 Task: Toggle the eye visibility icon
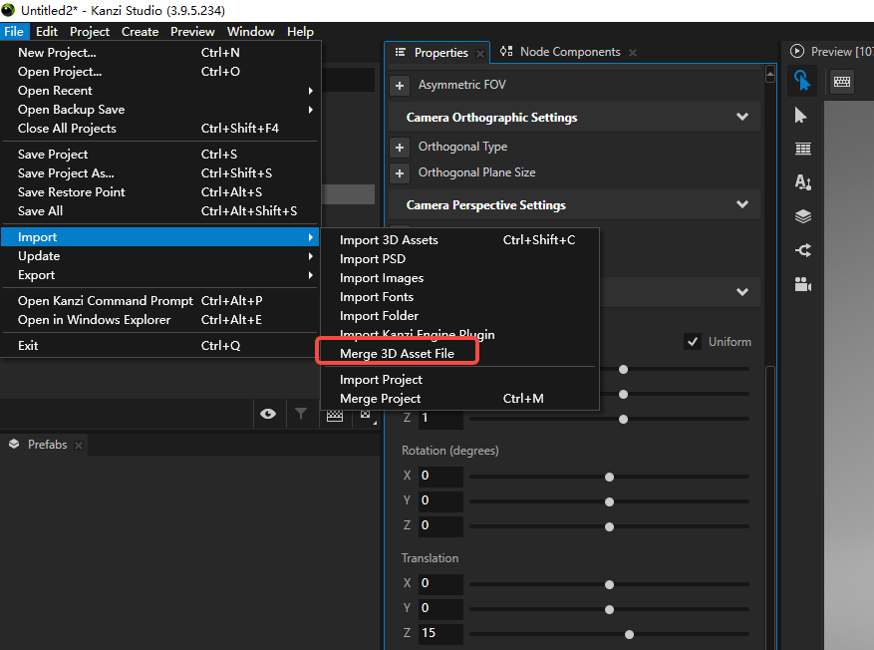pyautogui.click(x=268, y=414)
